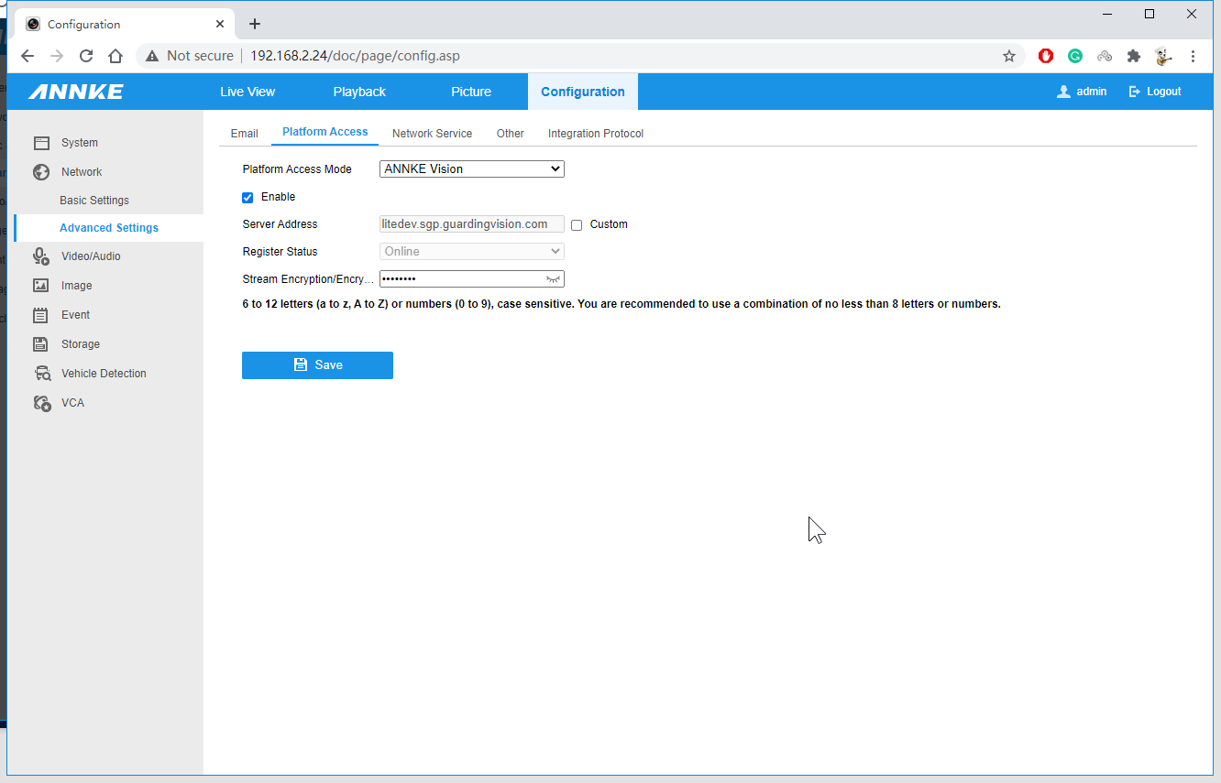Open the System settings icon in sidebar

tap(41, 143)
